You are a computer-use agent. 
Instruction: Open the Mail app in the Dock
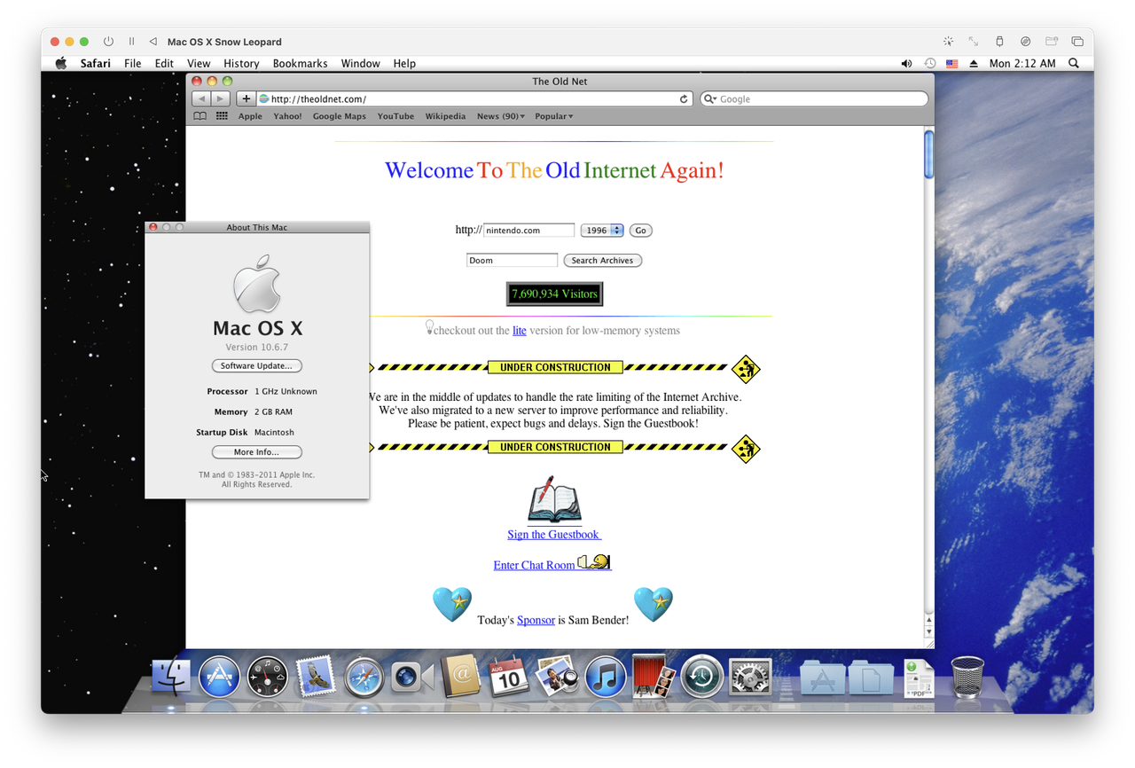click(x=315, y=677)
